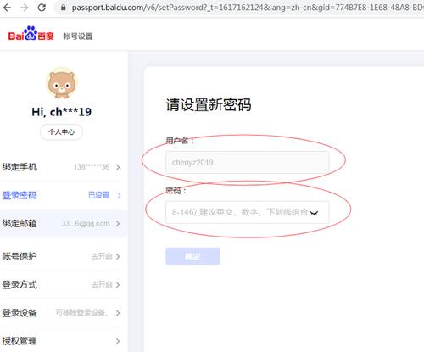Click the 确定 confirm button
424x352 pixels.
click(192, 256)
